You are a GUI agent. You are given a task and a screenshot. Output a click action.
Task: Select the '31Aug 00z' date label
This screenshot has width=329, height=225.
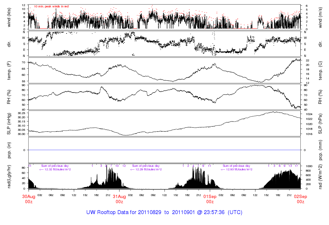(120, 199)
